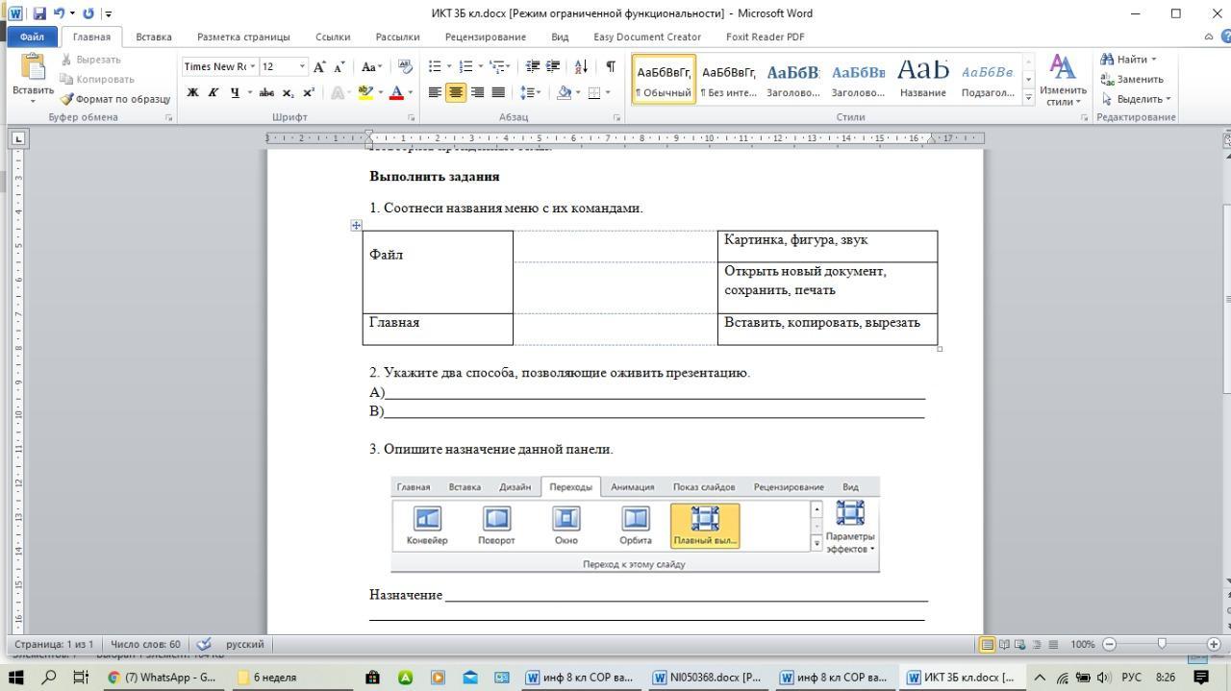Click the superscript x² icon
The image size is (1231, 691).
tap(309, 93)
